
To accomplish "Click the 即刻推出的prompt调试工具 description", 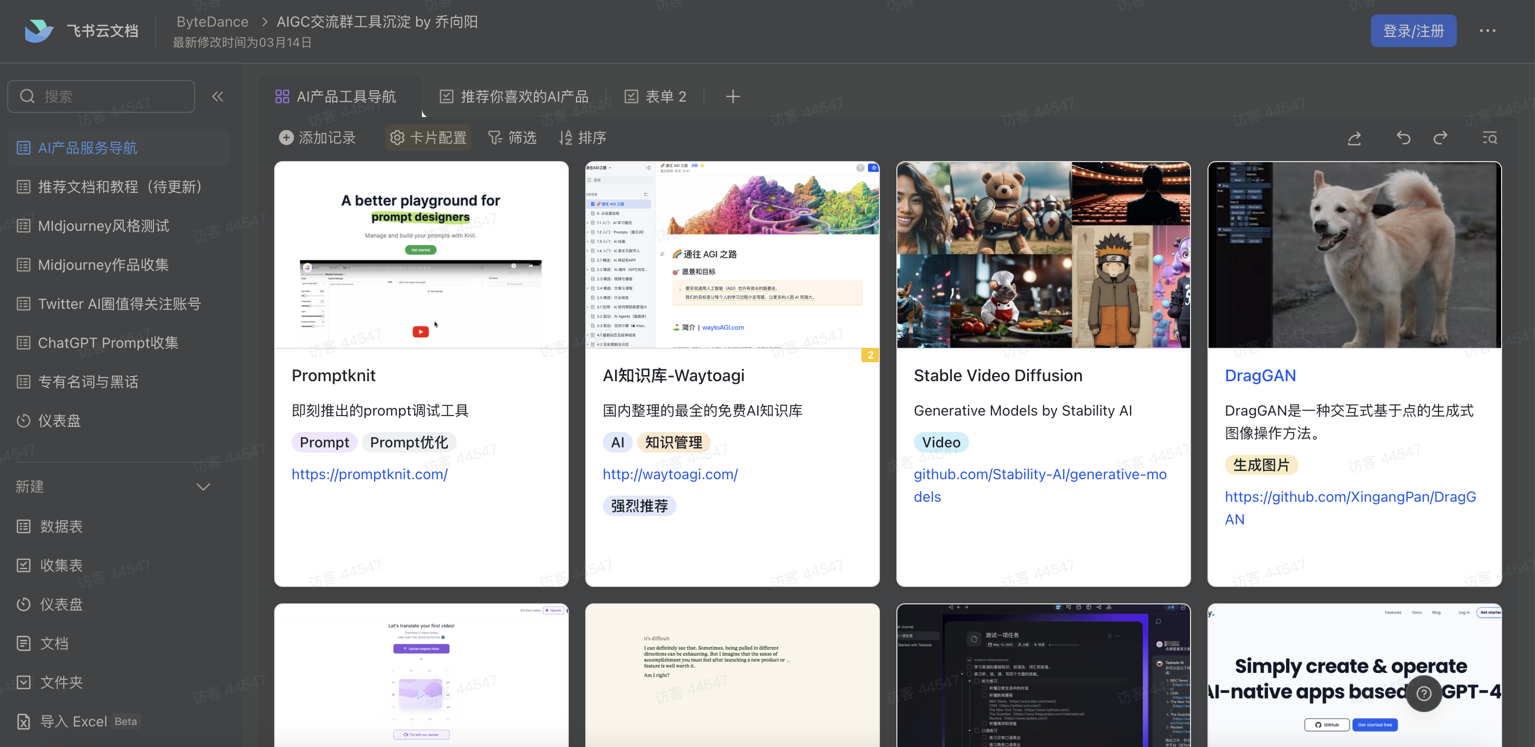I will point(379,410).
